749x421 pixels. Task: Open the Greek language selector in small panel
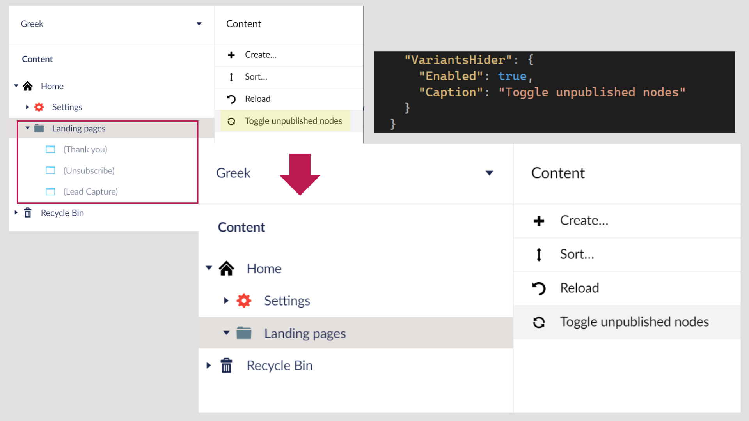[x=199, y=24]
